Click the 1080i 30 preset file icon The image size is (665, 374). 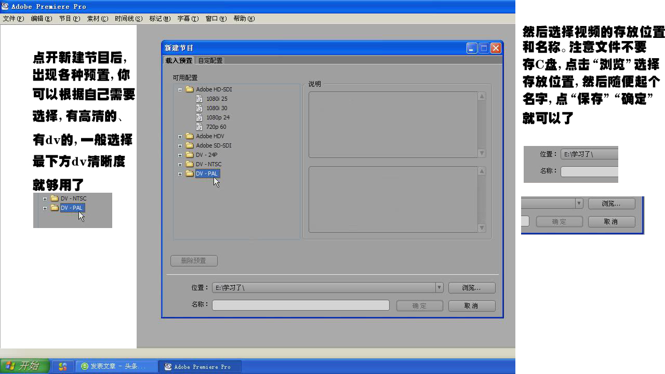(x=199, y=108)
